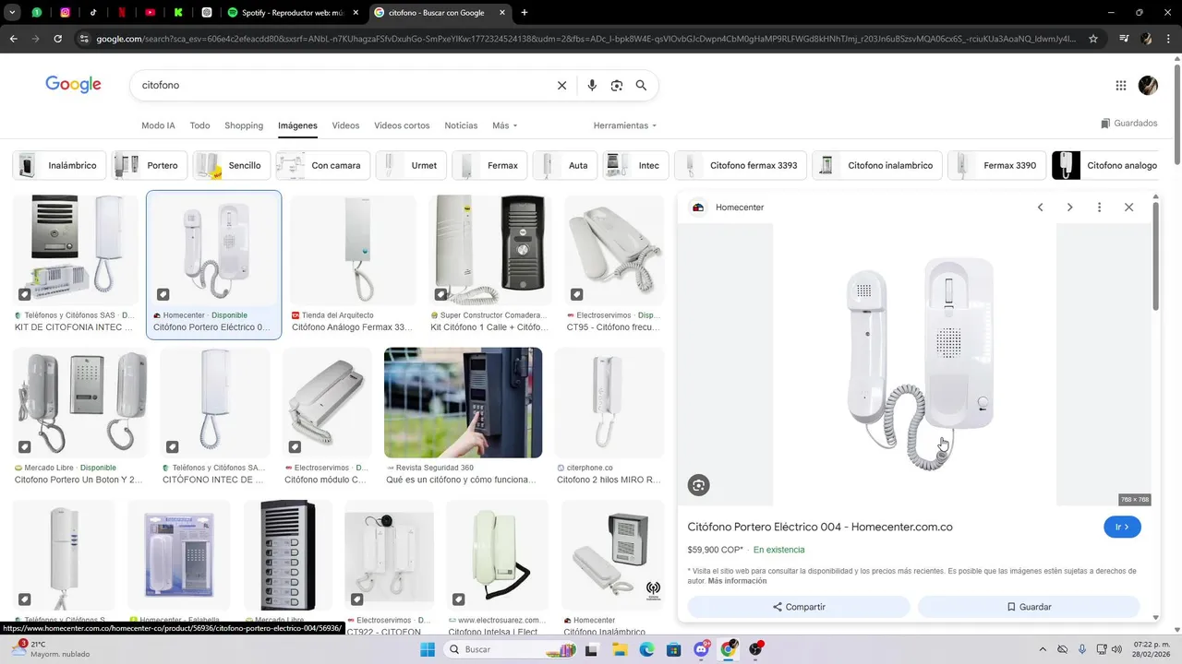Click the Google logo
The image size is (1182, 664).
pyautogui.click(x=73, y=85)
